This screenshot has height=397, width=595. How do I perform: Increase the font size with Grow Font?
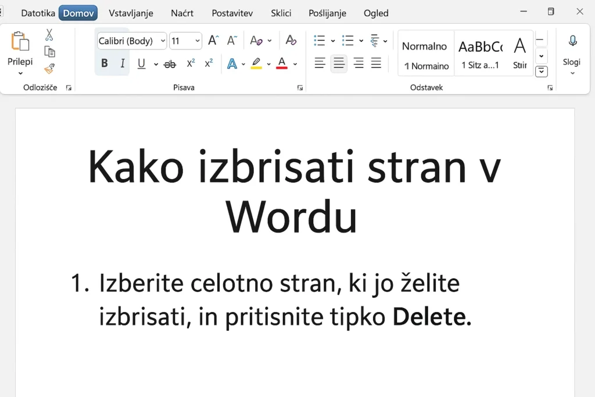point(212,40)
